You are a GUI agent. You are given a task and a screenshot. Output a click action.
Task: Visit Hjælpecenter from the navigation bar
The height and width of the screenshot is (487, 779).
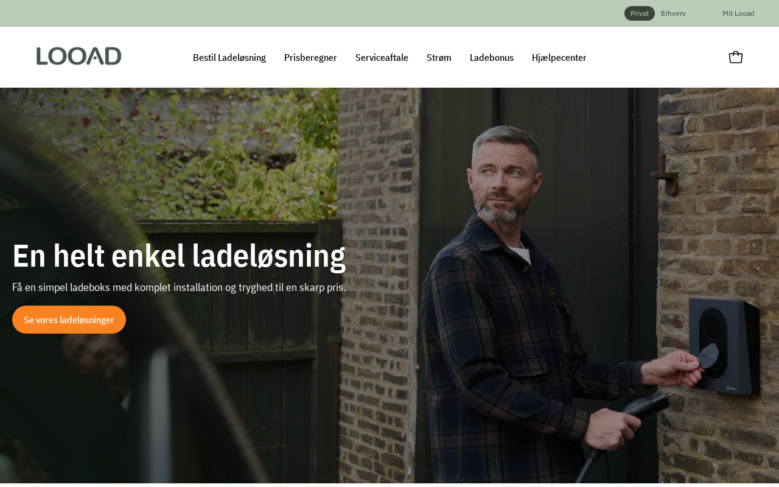(x=559, y=57)
